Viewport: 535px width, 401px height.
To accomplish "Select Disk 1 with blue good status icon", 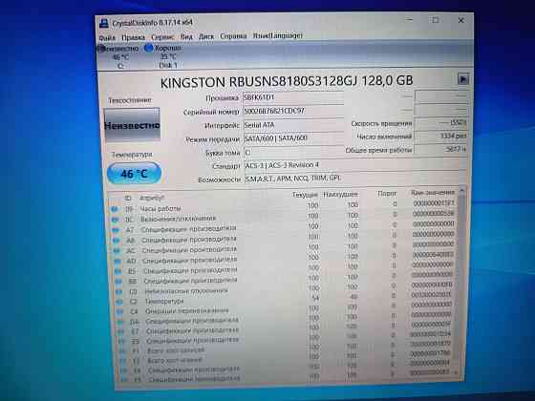I will (x=163, y=56).
